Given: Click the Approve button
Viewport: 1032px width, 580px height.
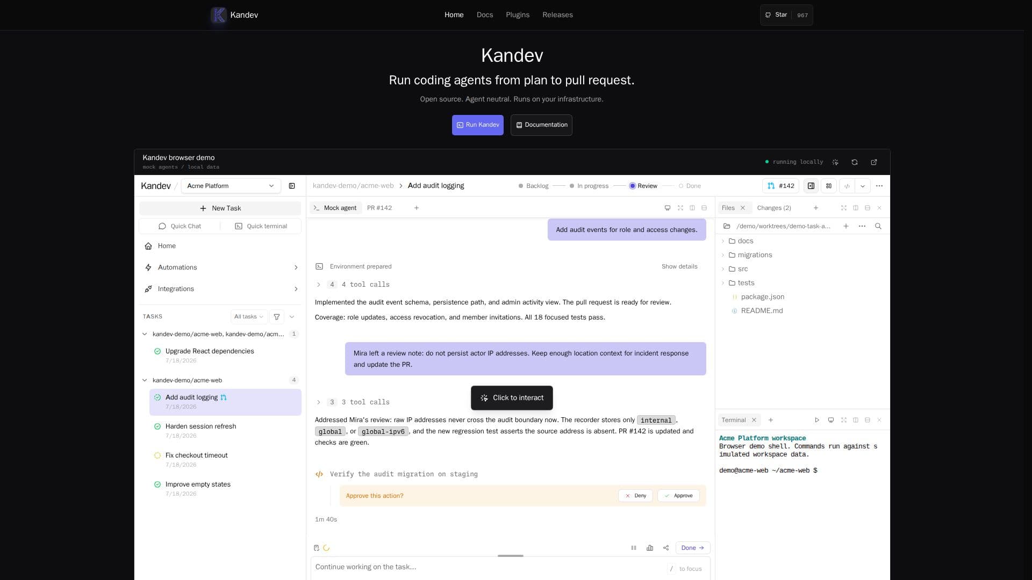Looking at the screenshot, I should click(x=678, y=496).
